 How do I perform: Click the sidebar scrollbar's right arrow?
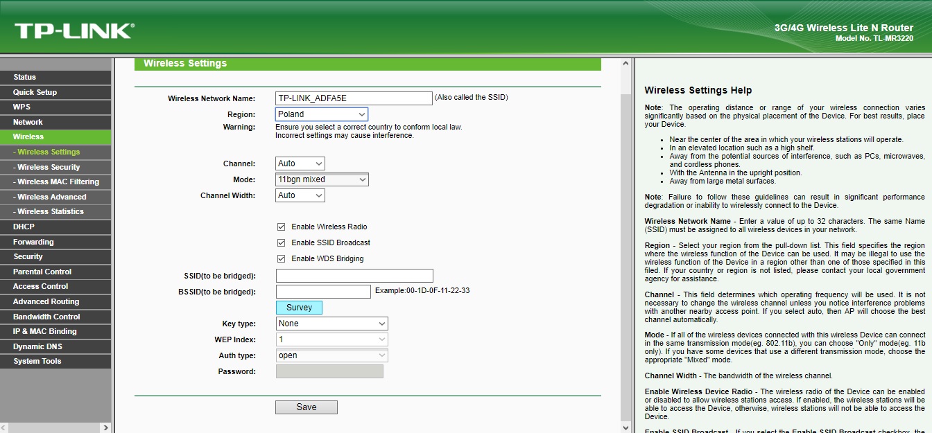tap(105, 427)
